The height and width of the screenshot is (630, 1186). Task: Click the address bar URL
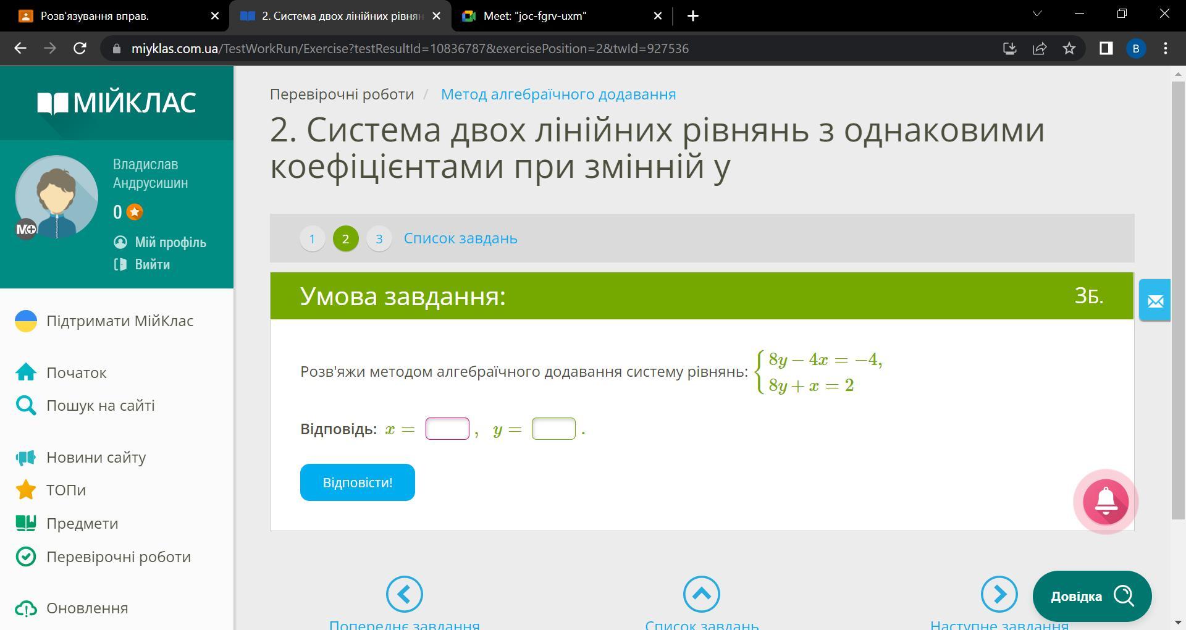tap(410, 49)
